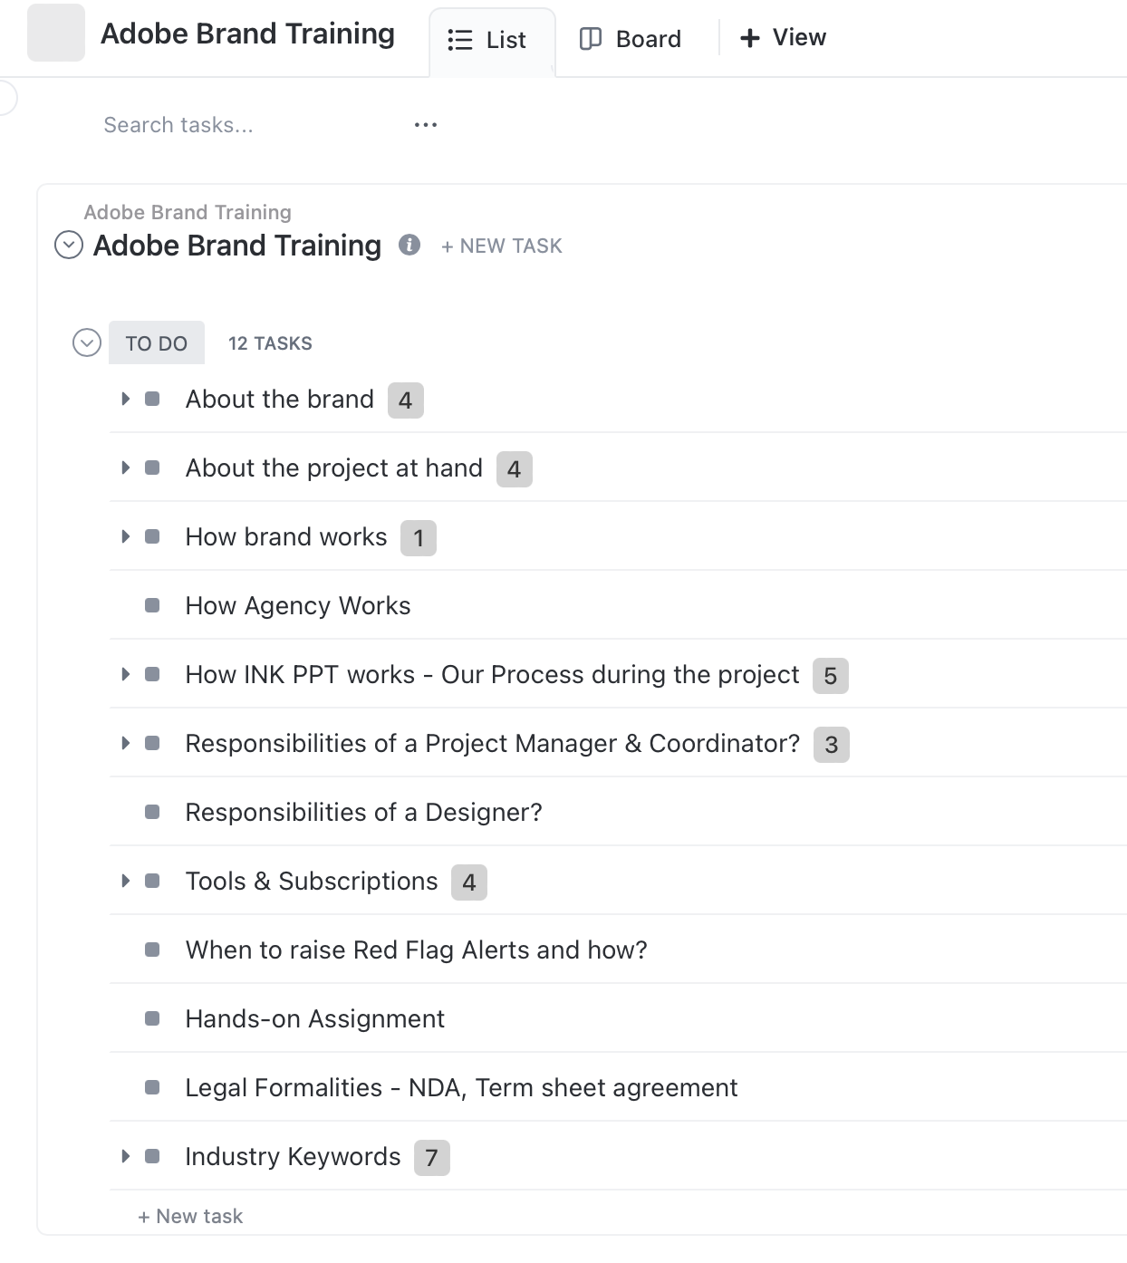The height and width of the screenshot is (1263, 1127).
Task: Click status square of About the project at hand
Action: (x=152, y=468)
